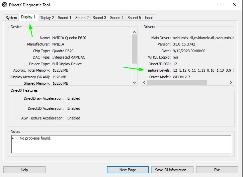Close the DirectX Diagnostic Tool window
Image resolution: width=243 pixels, height=177 pixels.
tap(235, 5)
